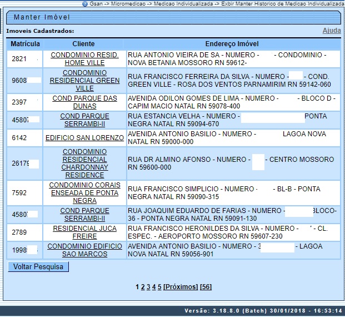This screenshot has width=345, height=317.
Task: Open Condominio Residencial Chardonnay Residence
Action: (x=83, y=164)
